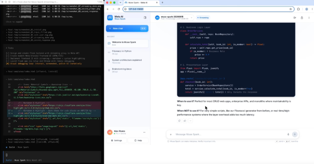Viewport: 314px width, 164px height.
Task: Click the terminal prompt input box
Action: 52,155
